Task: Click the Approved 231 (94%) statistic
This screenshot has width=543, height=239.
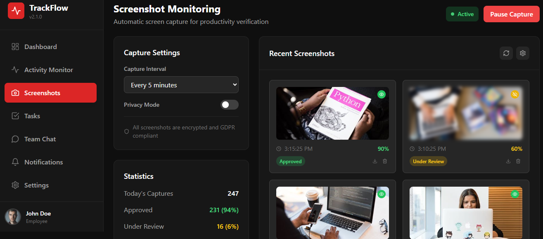Action: tap(224, 210)
